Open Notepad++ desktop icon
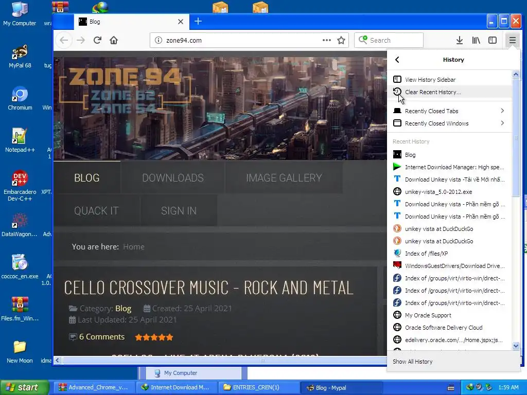Viewport: 527px width, 395px height. click(x=20, y=141)
